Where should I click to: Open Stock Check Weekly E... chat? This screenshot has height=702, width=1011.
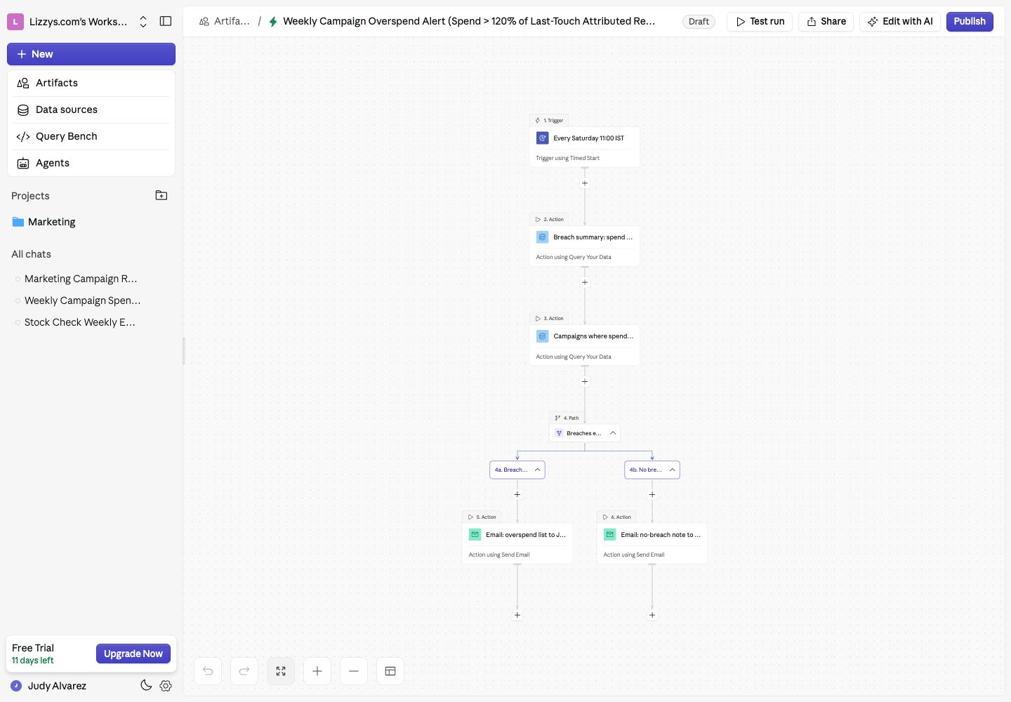click(x=79, y=322)
